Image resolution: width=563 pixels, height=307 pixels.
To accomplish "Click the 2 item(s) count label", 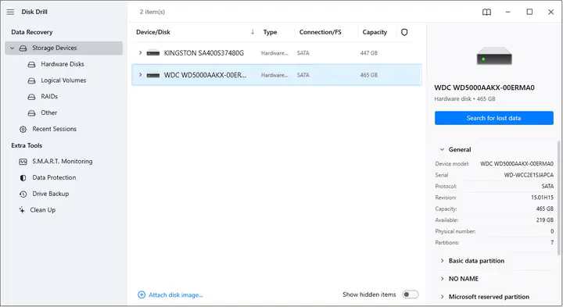I will [152, 12].
